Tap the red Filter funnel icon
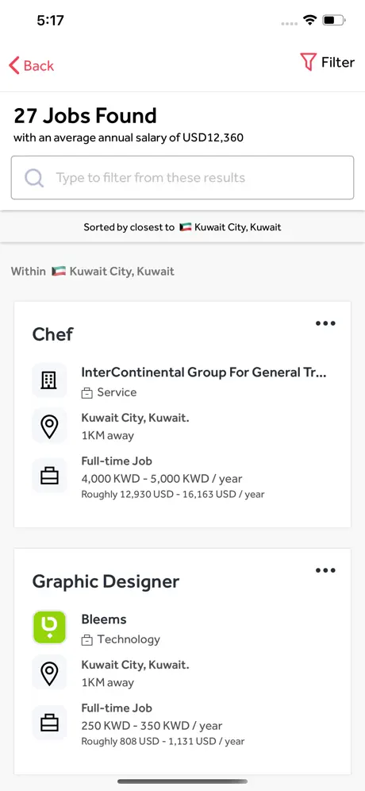365x791 pixels. click(308, 62)
